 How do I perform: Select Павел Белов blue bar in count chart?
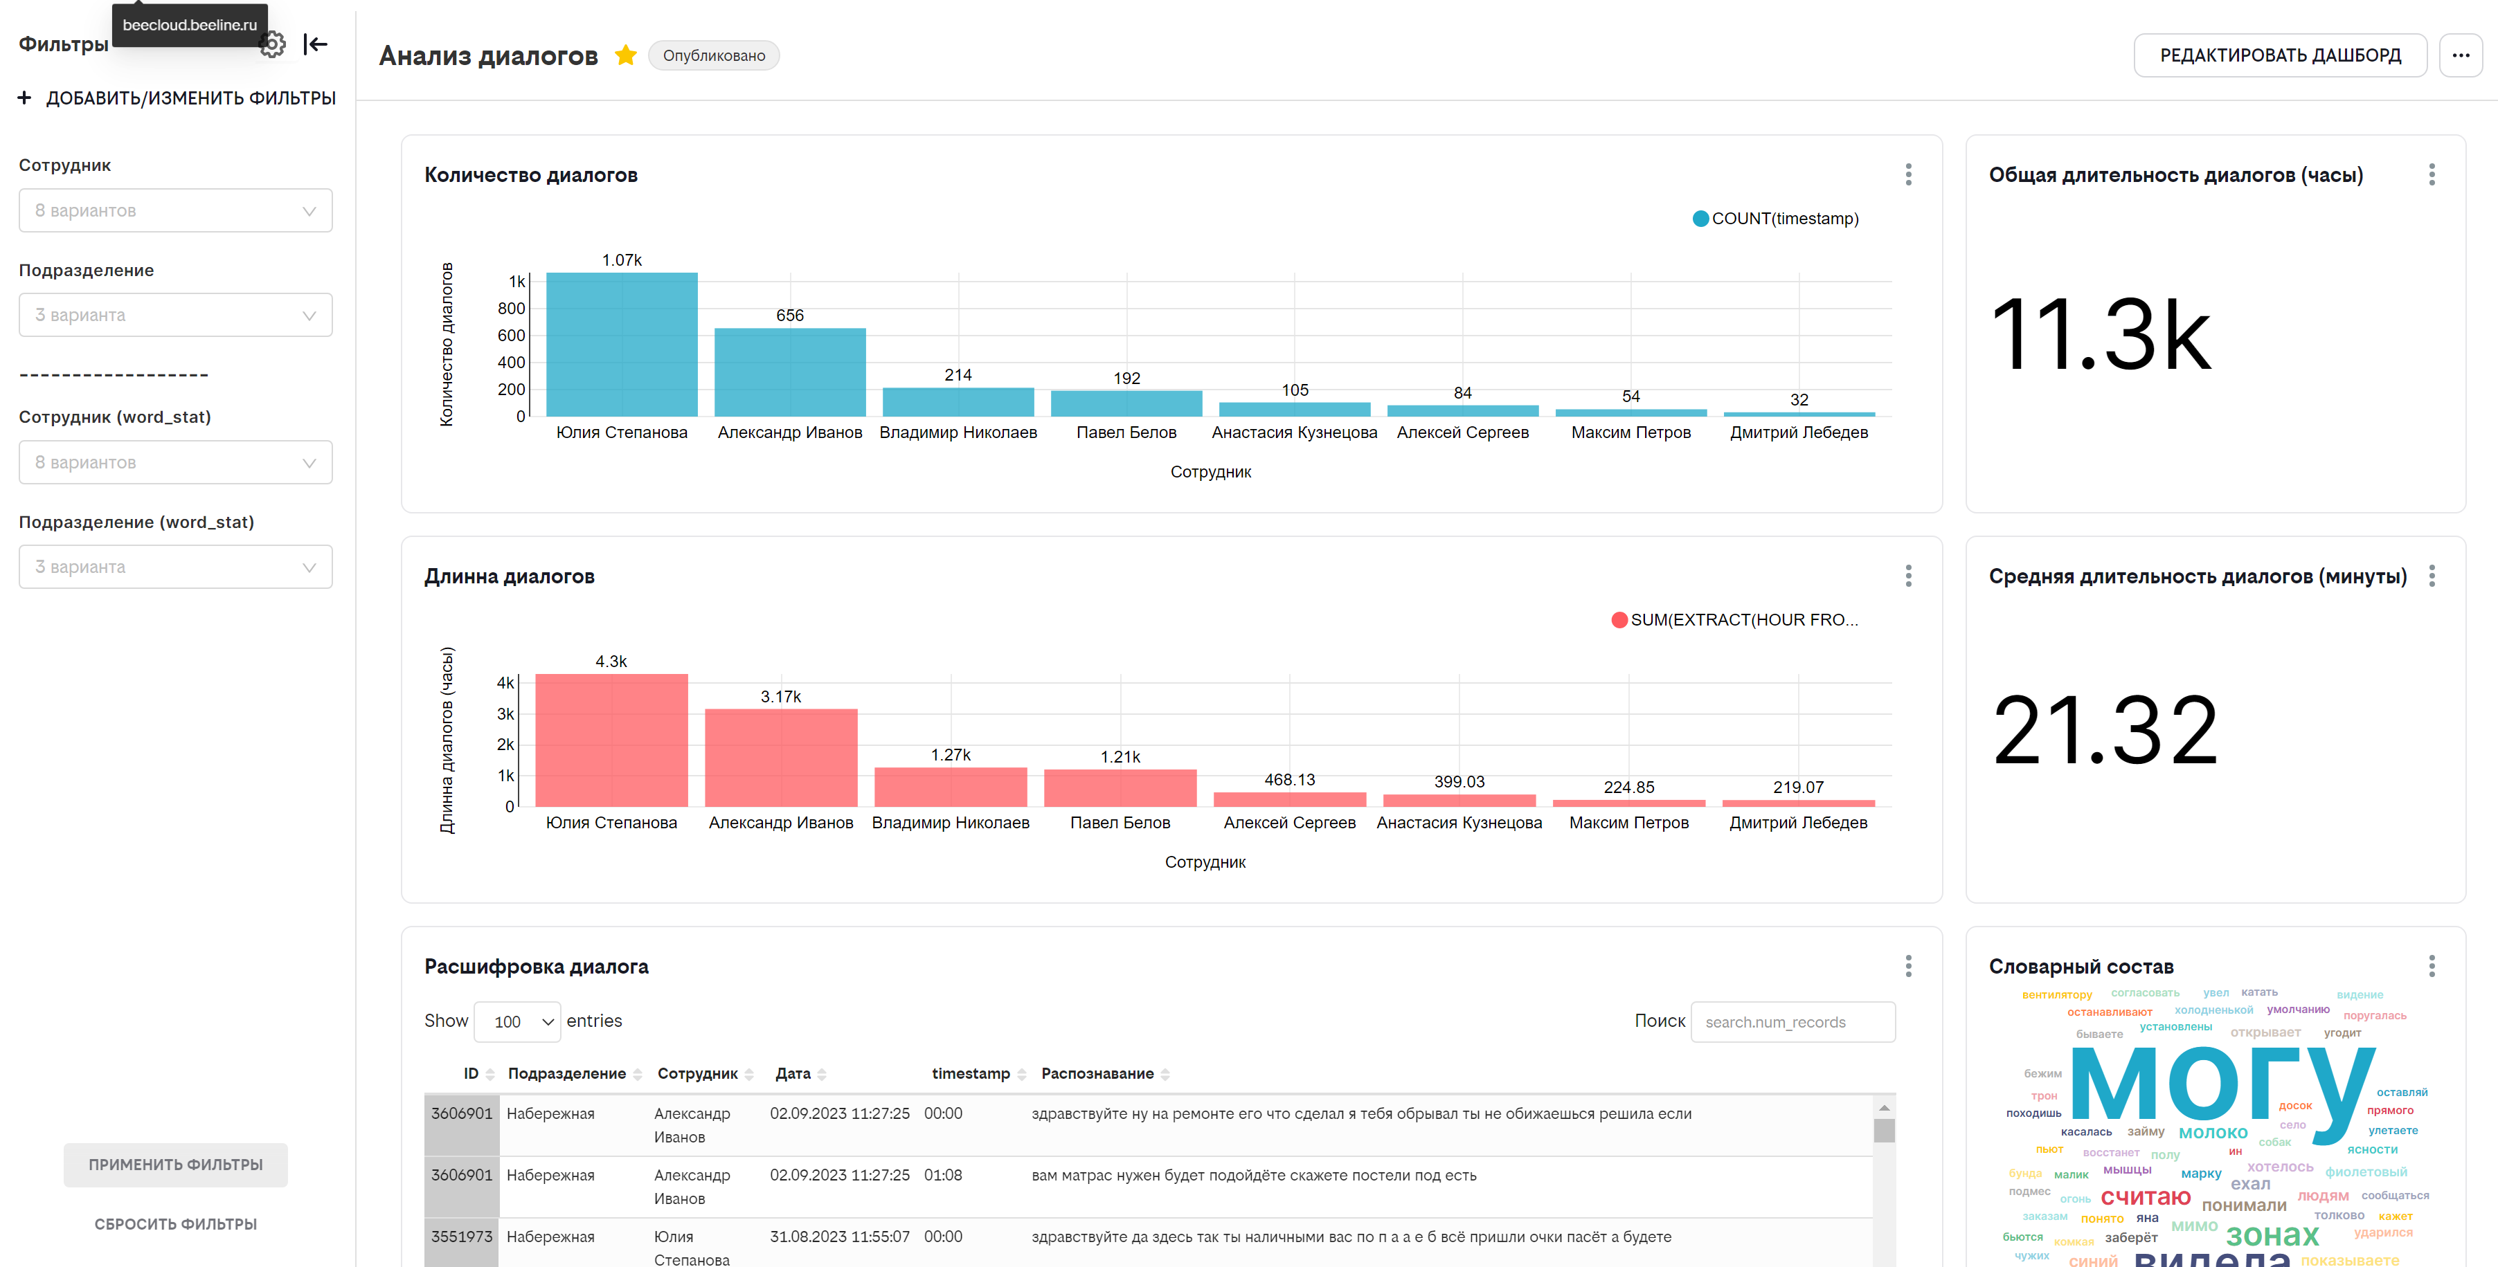tap(1126, 403)
